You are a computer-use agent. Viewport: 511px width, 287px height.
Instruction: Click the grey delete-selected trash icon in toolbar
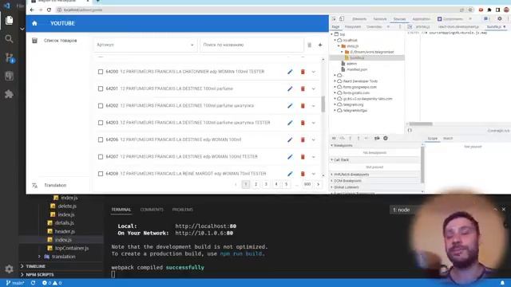coord(309,45)
